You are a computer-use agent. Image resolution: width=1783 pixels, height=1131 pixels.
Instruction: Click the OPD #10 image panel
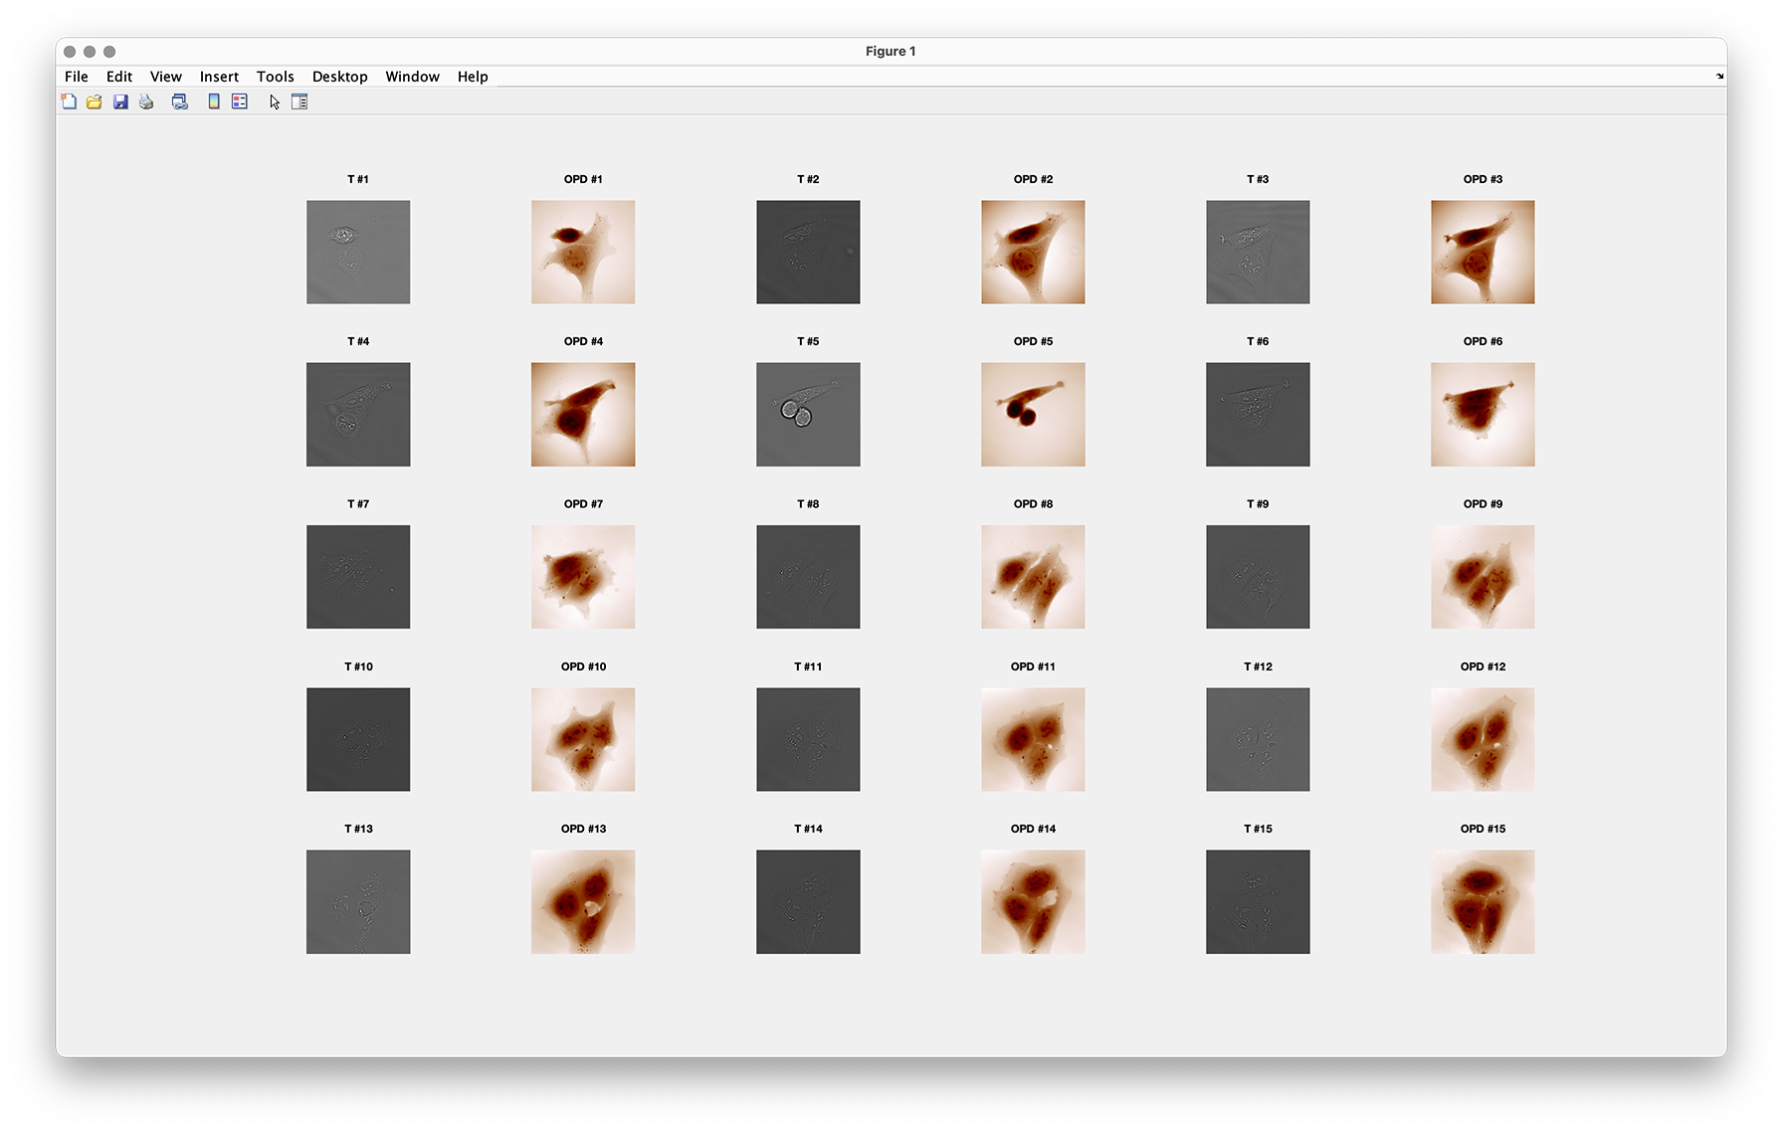583,739
